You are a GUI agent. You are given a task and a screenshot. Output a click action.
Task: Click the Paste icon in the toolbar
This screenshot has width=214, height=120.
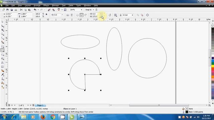click(x=29, y=10)
